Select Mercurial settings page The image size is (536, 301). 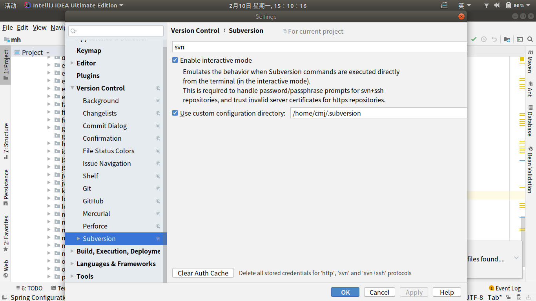(97, 214)
